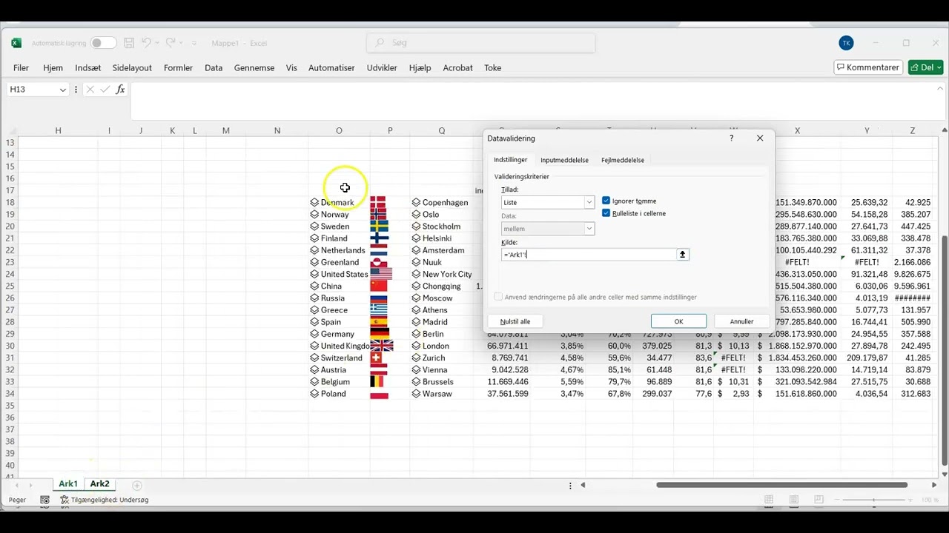949x533 pixels.
Task: Switch to Fejlmeddelelse tab in Datavalidering
Action: click(623, 160)
